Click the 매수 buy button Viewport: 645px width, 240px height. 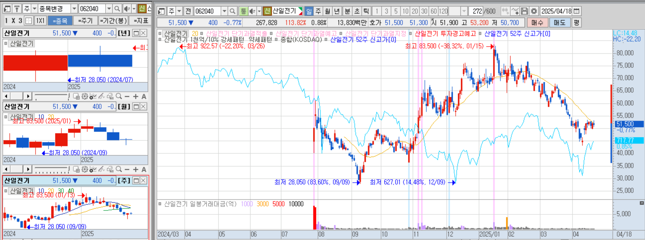[537, 23]
